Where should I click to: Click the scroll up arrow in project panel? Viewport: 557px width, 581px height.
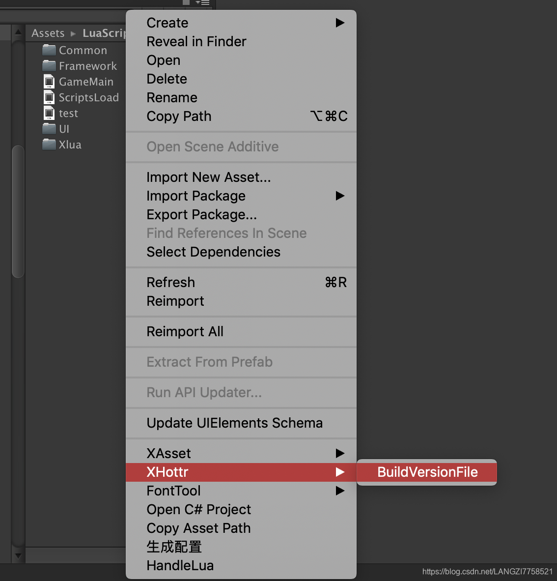tap(18, 32)
